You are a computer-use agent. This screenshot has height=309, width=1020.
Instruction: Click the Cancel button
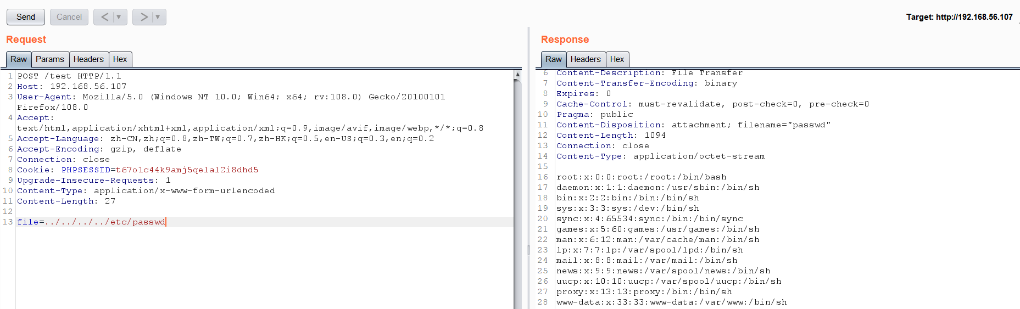tap(69, 17)
